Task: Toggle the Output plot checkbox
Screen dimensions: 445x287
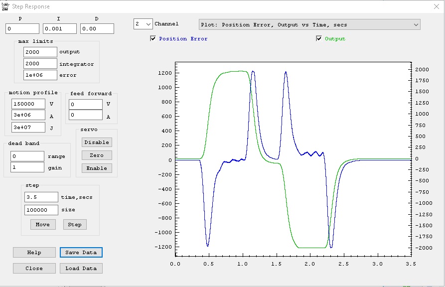Action: [x=319, y=39]
